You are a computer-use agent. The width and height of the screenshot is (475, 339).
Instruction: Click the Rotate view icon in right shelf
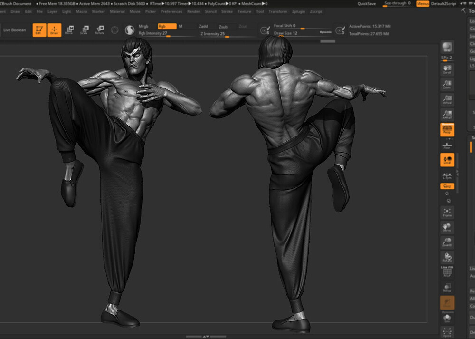click(447, 257)
